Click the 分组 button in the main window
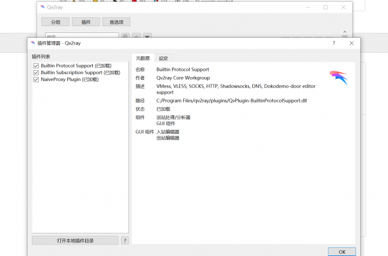The height and width of the screenshot is (256, 388). point(55,22)
